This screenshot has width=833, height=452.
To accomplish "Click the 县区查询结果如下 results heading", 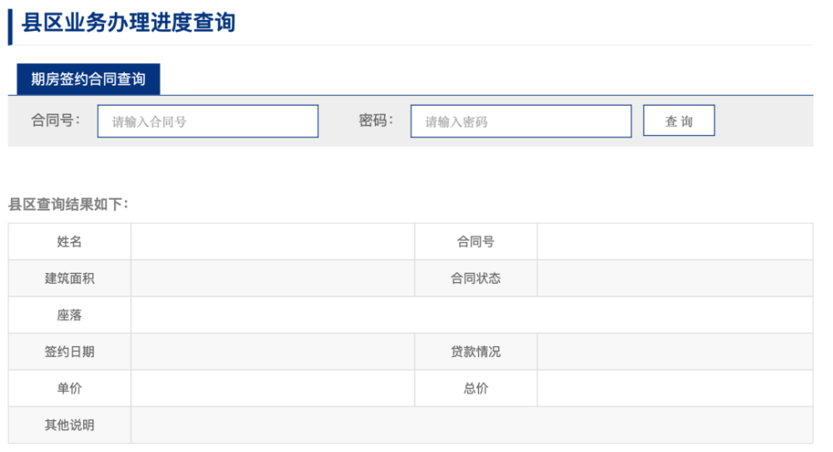I will coord(68,205).
